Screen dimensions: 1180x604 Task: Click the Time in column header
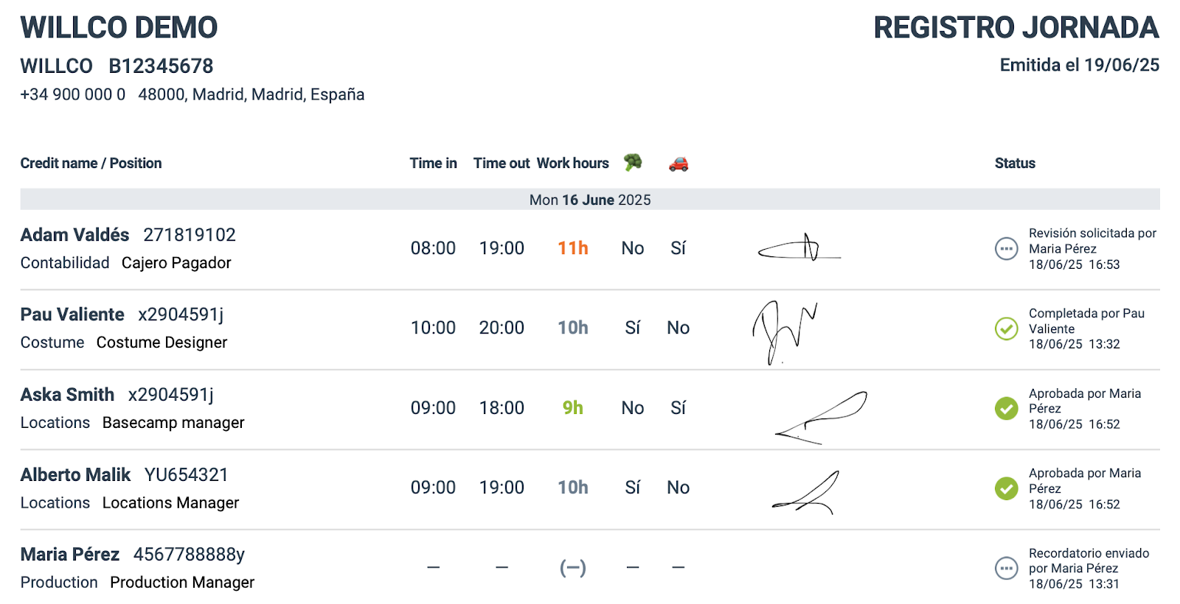(x=434, y=164)
